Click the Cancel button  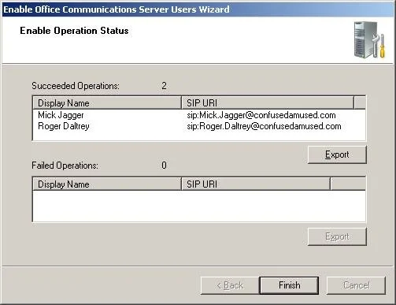coord(356,285)
